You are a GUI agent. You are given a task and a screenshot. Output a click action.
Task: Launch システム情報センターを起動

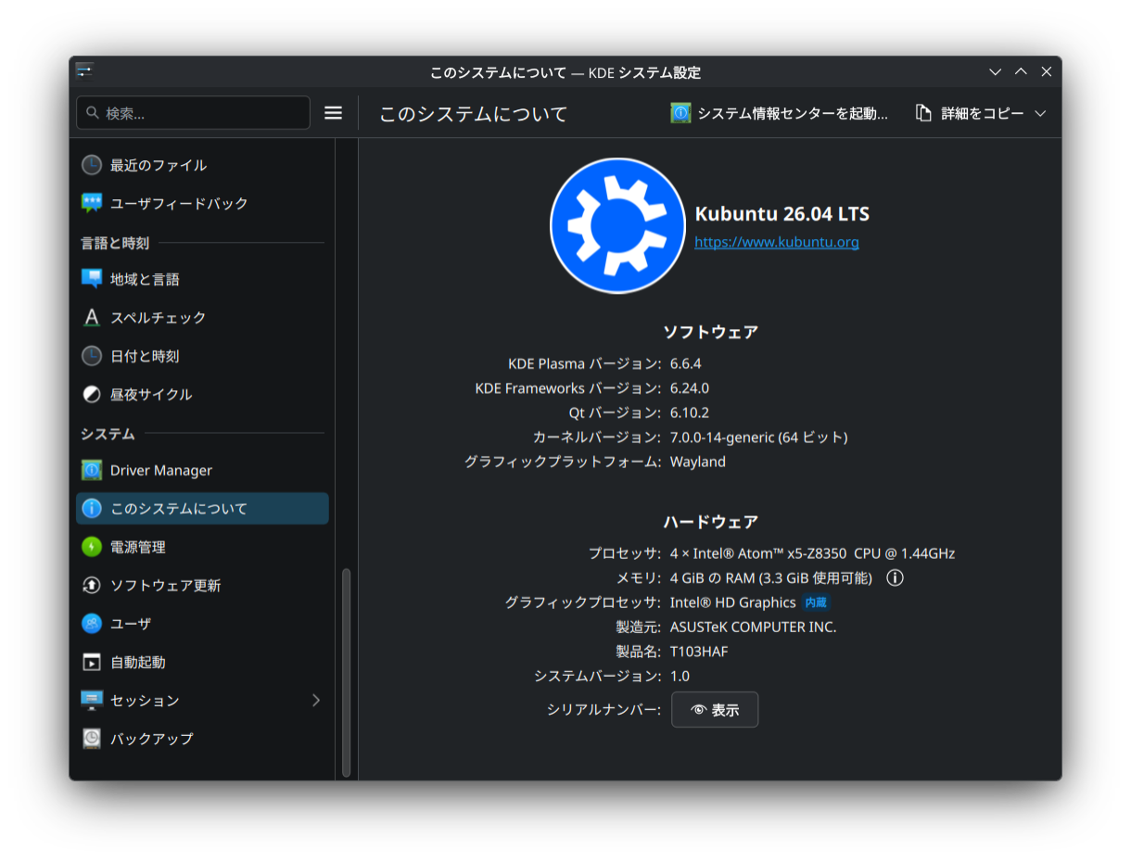(780, 113)
